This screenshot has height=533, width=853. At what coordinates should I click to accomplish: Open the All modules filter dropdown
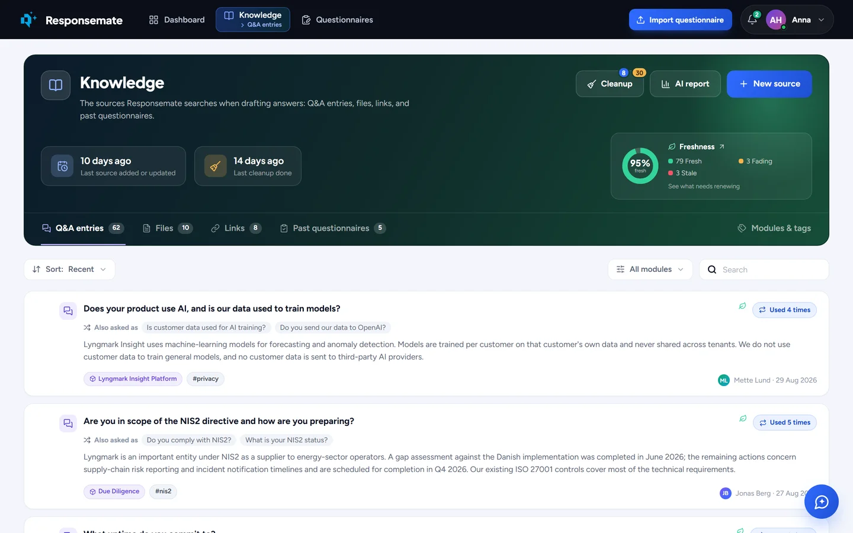(x=650, y=269)
